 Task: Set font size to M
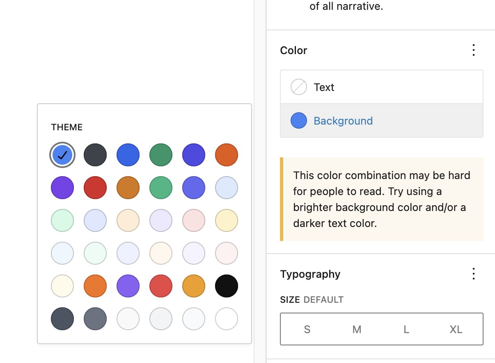[x=357, y=329]
